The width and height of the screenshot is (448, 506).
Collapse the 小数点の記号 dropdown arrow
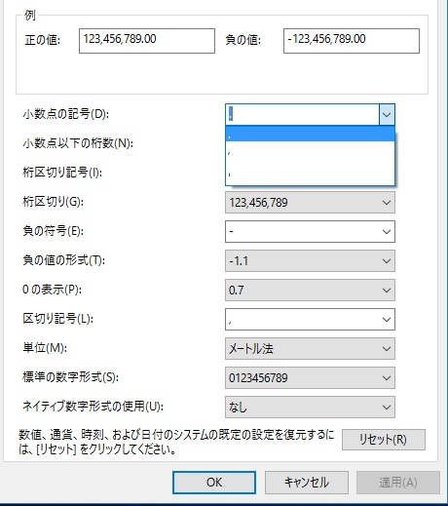(387, 114)
